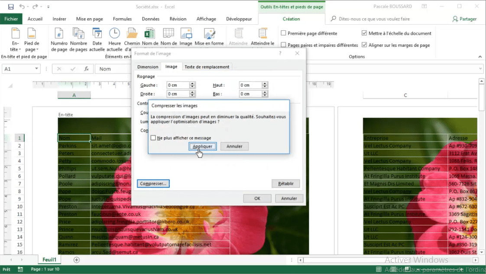This screenshot has width=486, height=274.
Task: Collapse the ribbon with the chevron arrow
Action: (480, 56)
